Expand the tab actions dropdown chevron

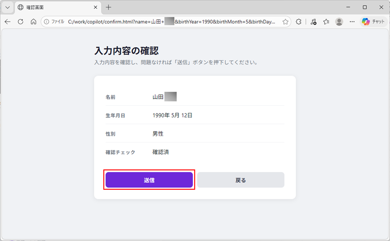tap(7, 7)
